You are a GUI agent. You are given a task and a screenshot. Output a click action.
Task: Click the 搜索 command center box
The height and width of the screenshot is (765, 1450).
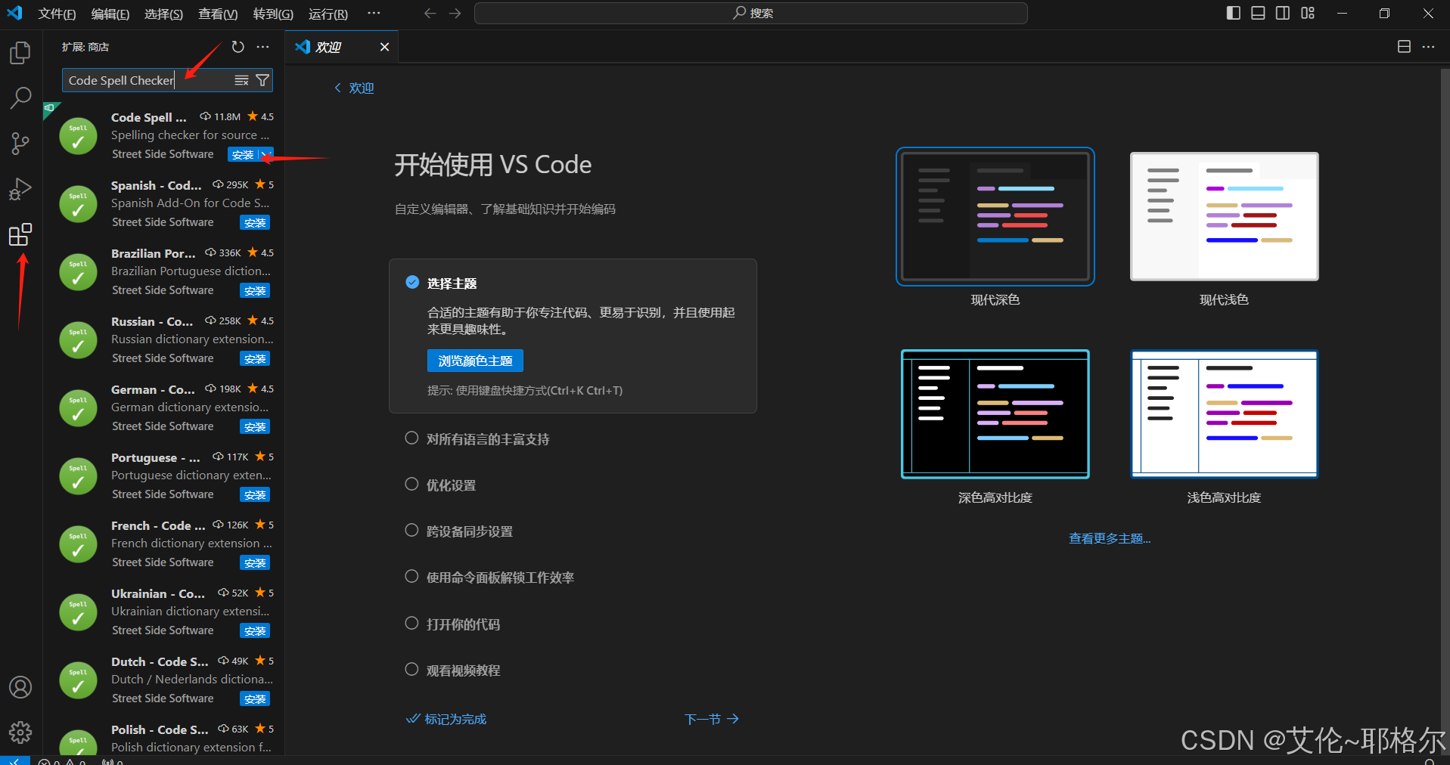(750, 13)
